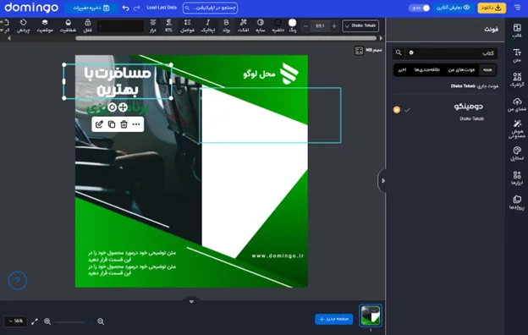Click the Shadow (سایه) toolbar icon
The width and height of the screenshot is (528, 335).
(261, 26)
